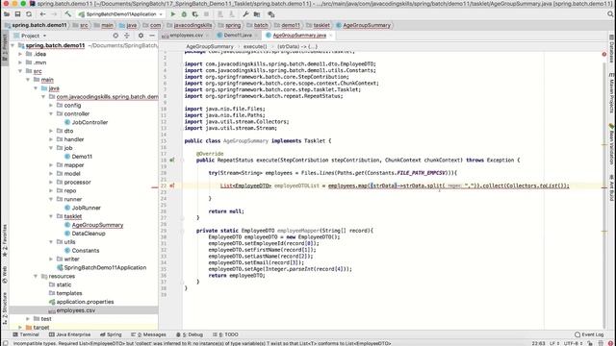Toggle the Z: Structure tool window stripe

tap(4, 308)
